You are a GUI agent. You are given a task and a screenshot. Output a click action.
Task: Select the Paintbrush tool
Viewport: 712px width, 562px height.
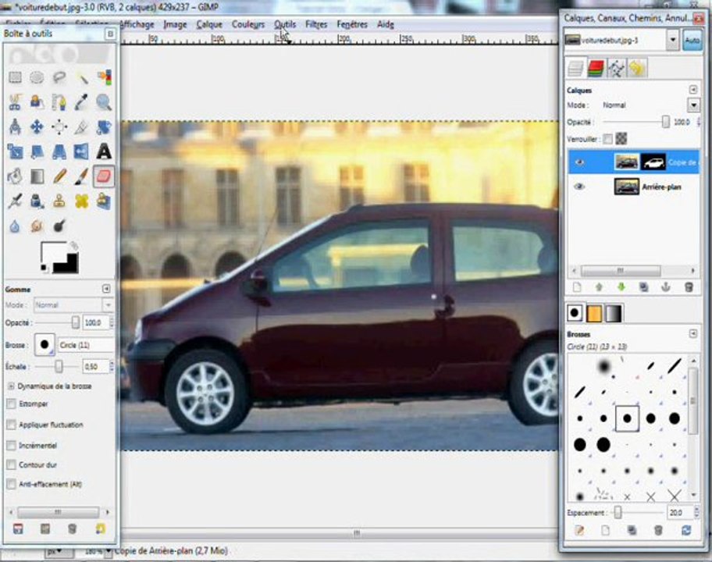(x=82, y=176)
